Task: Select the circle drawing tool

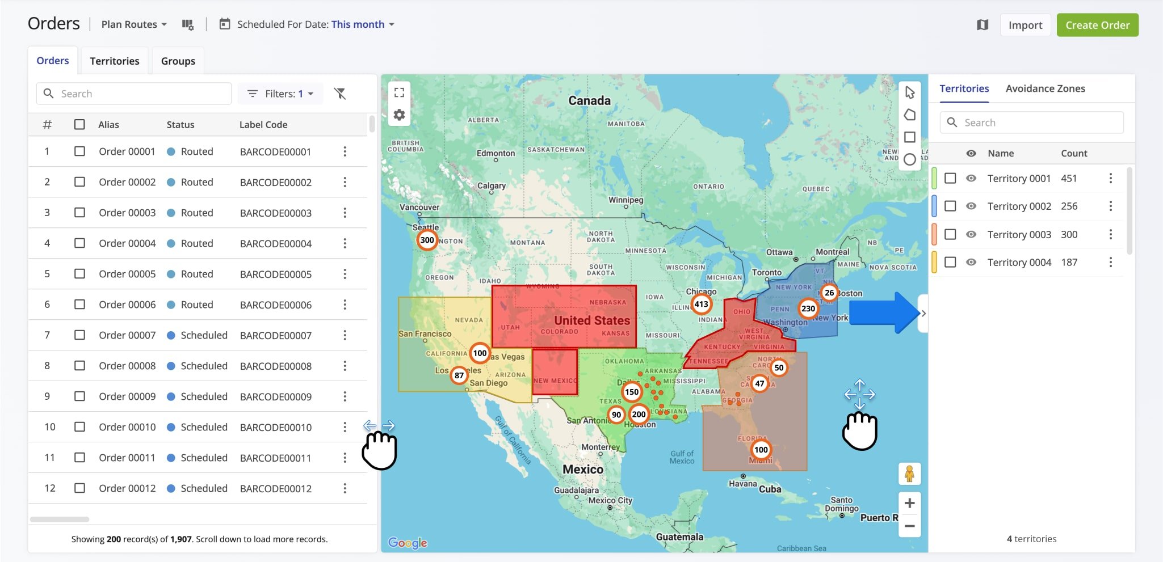Action: click(x=910, y=159)
